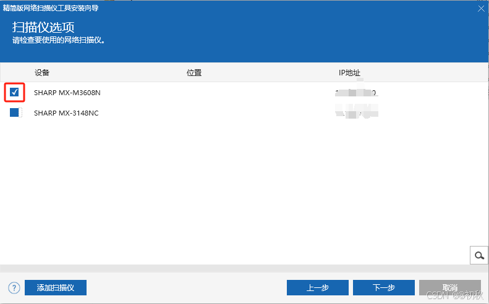This screenshot has width=489, height=304.
Task: Click the 添加扫描仪 button
Action: pyautogui.click(x=56, y=287)
